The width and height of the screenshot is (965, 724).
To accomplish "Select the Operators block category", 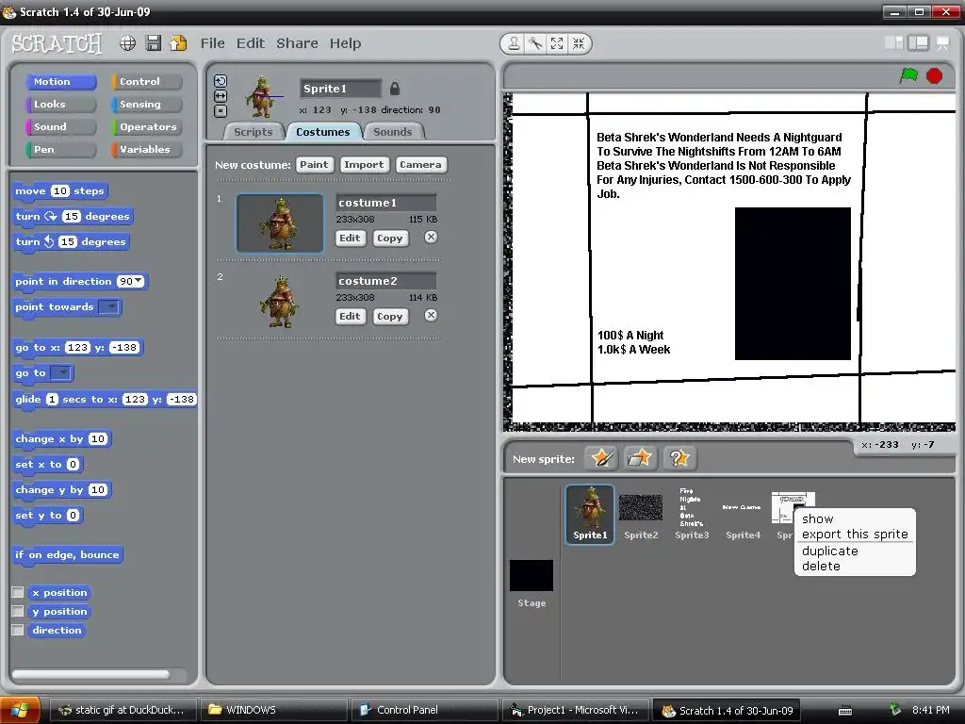I will pyautogui.click(x=147, y=127).
